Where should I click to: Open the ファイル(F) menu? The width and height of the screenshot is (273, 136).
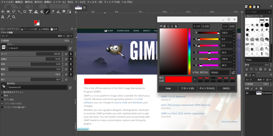7,2
